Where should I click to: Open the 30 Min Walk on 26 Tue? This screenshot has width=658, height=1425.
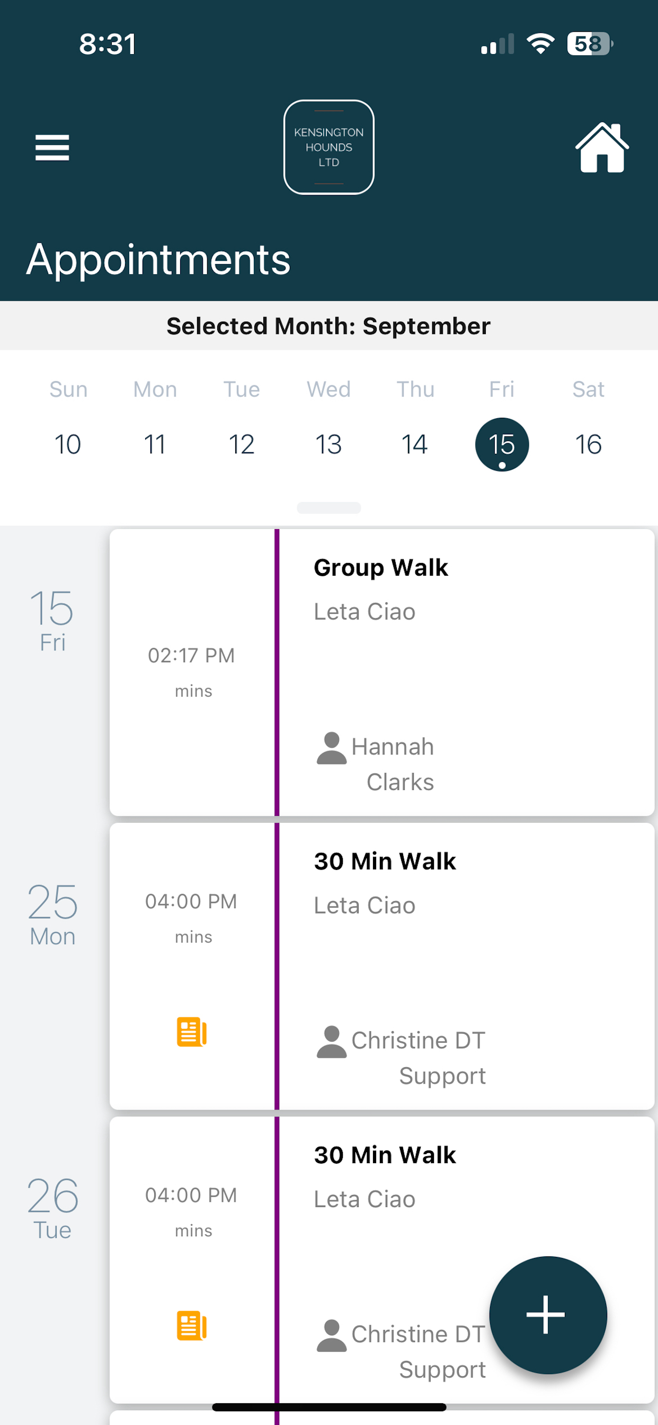[x=381, y=1260]
